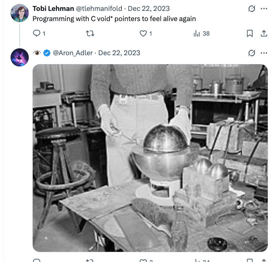Click the Tobi Lehman display name
This screenshot has width=271, height=262.
pos(53,8)
